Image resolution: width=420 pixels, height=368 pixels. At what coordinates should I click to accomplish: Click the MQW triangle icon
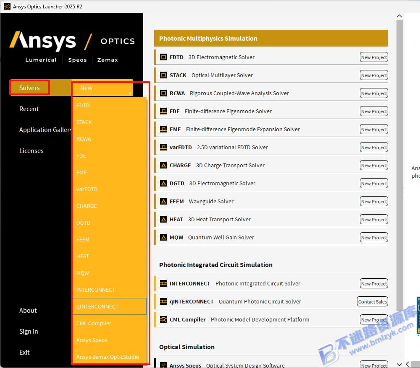pos(163,237)
